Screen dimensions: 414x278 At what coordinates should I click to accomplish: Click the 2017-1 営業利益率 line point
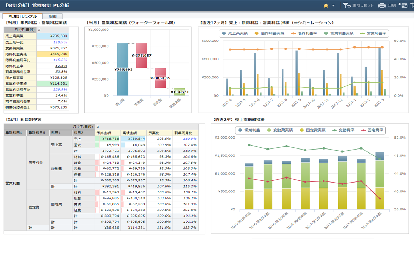click(x=354, y=82)
